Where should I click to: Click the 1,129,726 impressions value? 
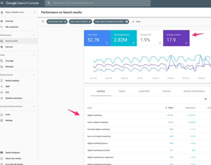pyautogui.click(x=191, y=115)
